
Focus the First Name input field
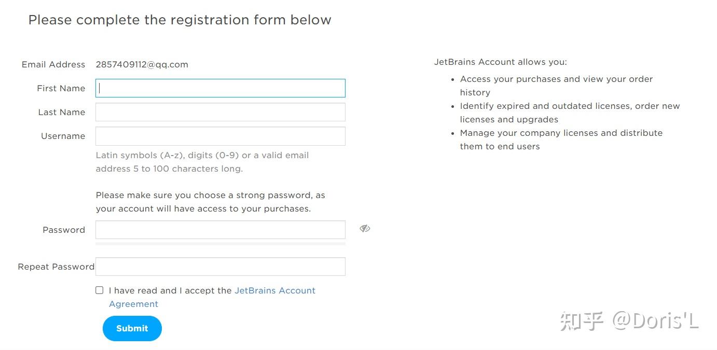[220, 88]
